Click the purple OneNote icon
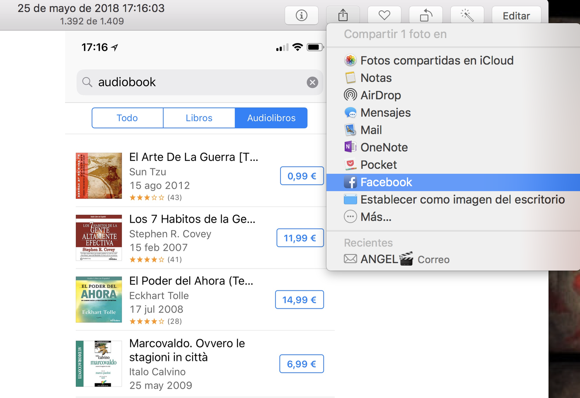Screen dimensions: 580x398 (350, 147)
